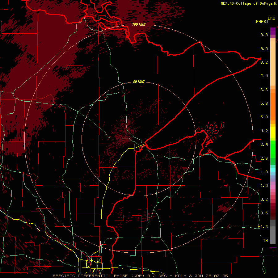Click the -0.5 scale value
The image size is (278, 278).
263,213
